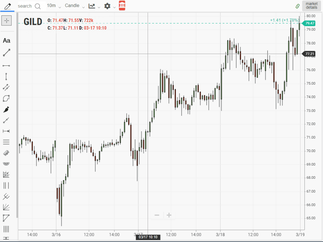Zoom in with the plus button

click(169, 215)
